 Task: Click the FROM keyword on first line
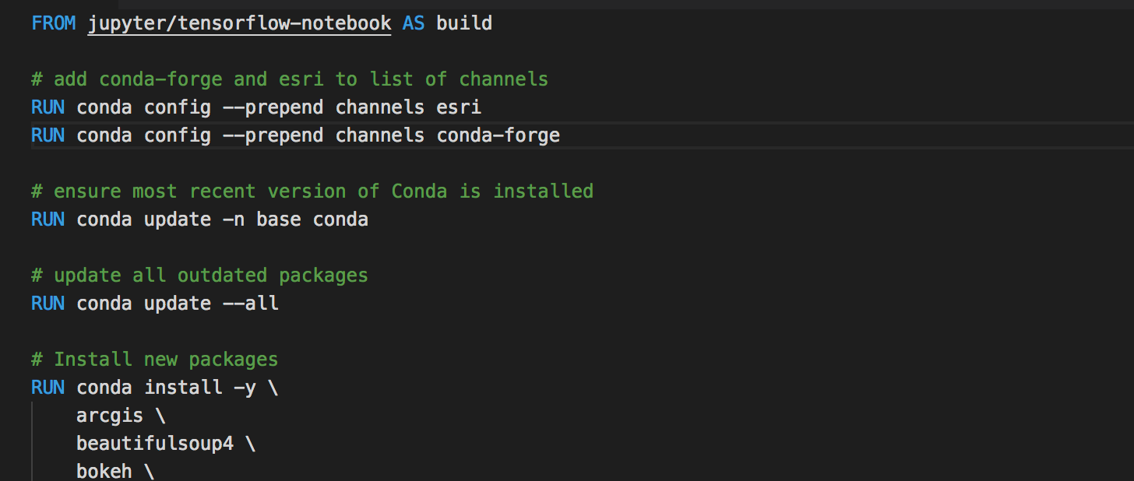[x=54, y=23]
